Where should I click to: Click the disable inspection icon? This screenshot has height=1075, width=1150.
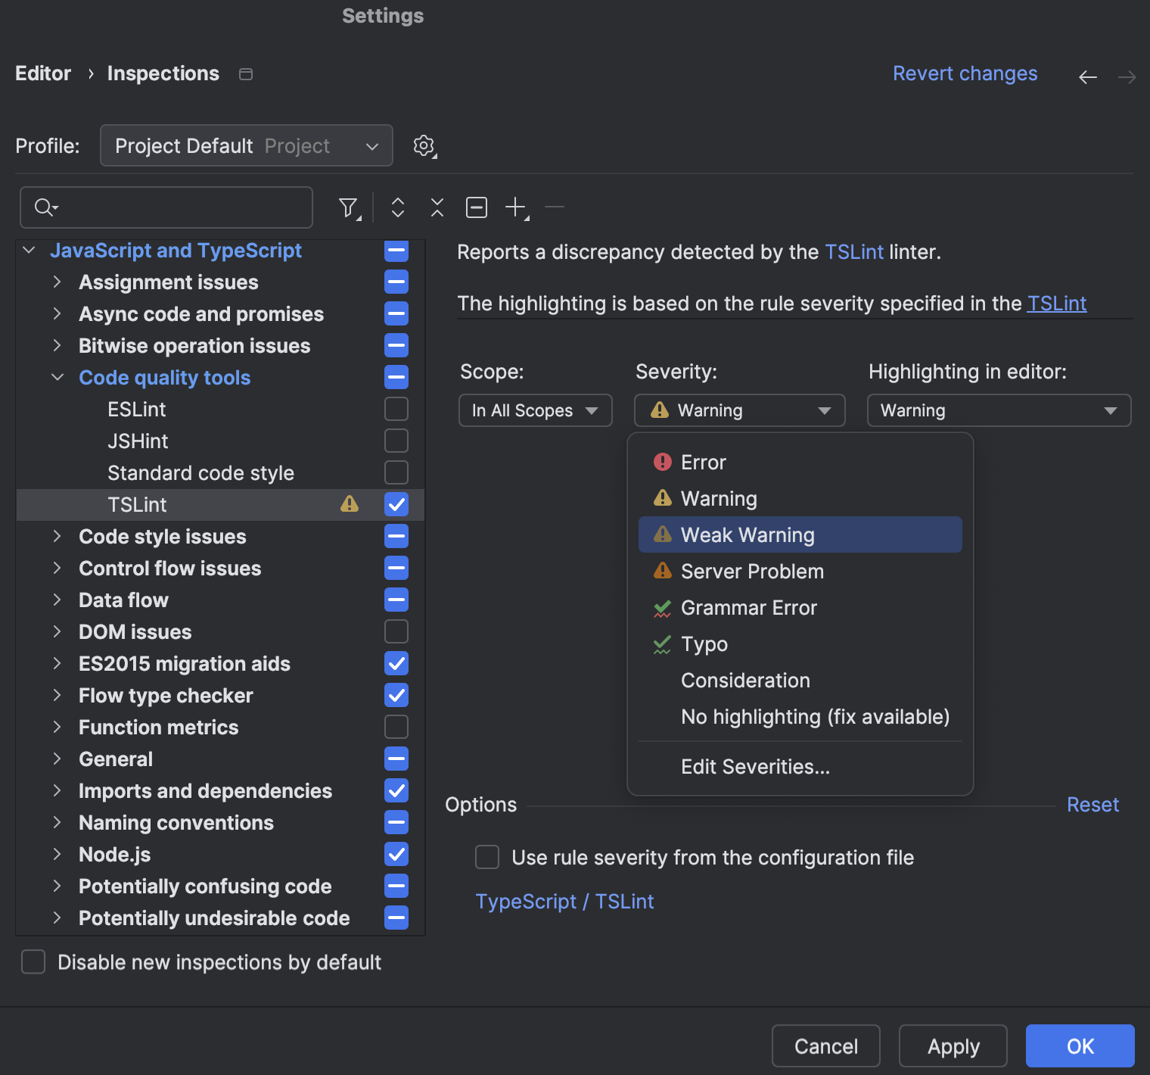[476, 207]
